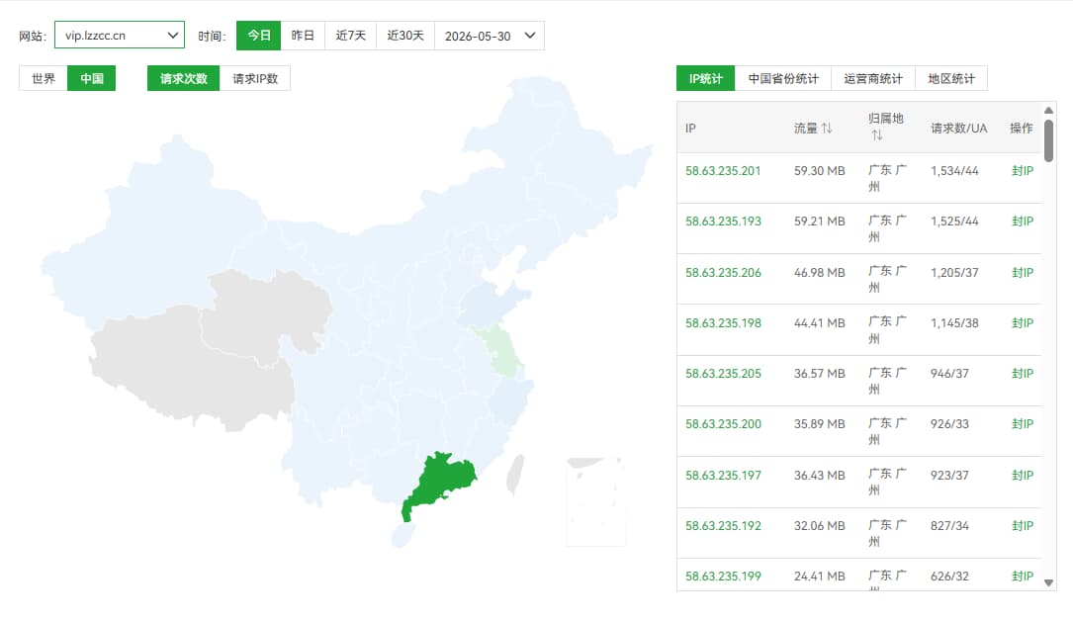Open the 运营商统计 tab
This screenshot has height=621, width=1073.
click(873, 79)
